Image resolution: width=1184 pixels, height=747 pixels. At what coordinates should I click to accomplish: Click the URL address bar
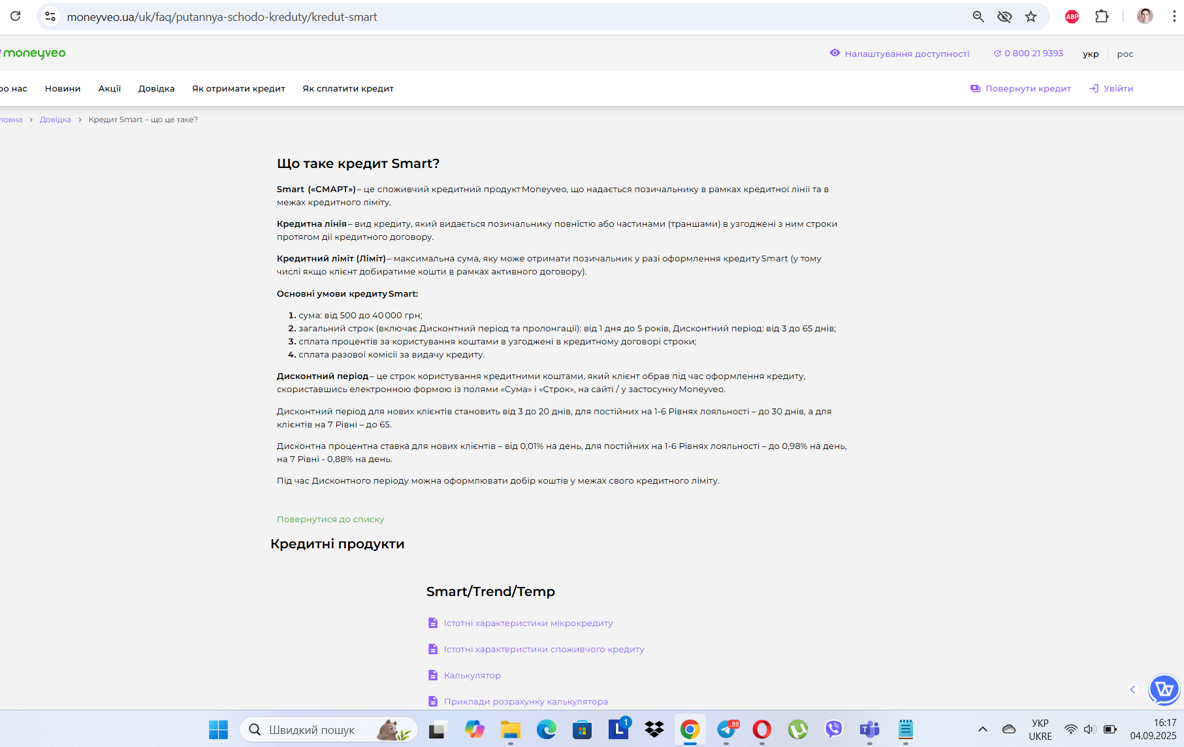(x=509, y=17)
